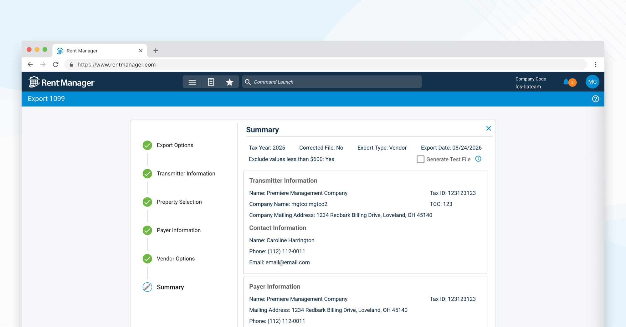Click TCC: 123 text
Image resolution: width=626 pixels, height=327 pixels.
(x=441, y=204)
